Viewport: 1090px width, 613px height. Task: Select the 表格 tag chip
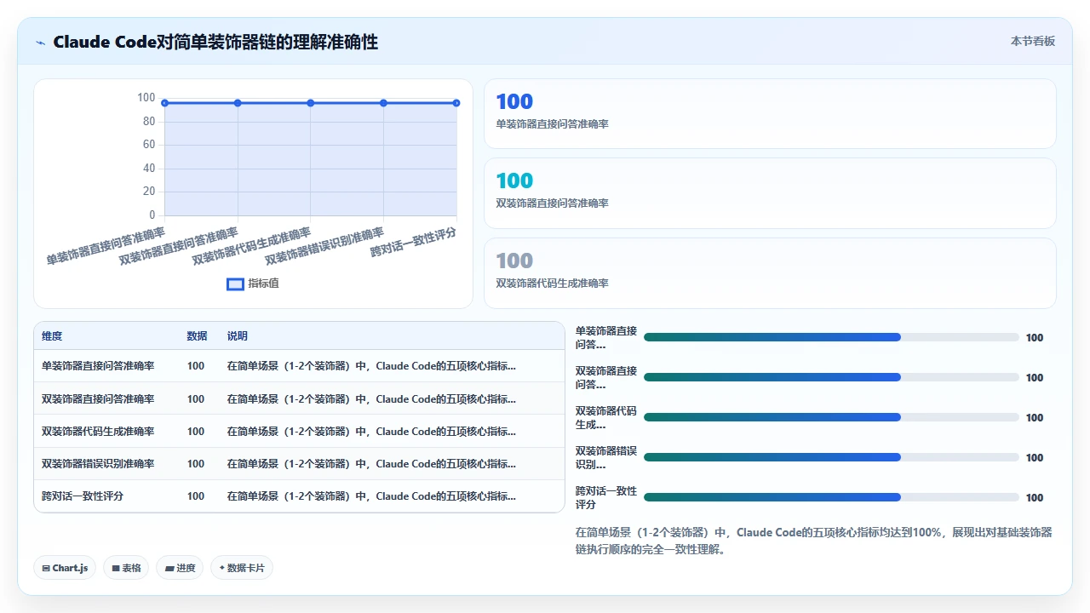126,568
